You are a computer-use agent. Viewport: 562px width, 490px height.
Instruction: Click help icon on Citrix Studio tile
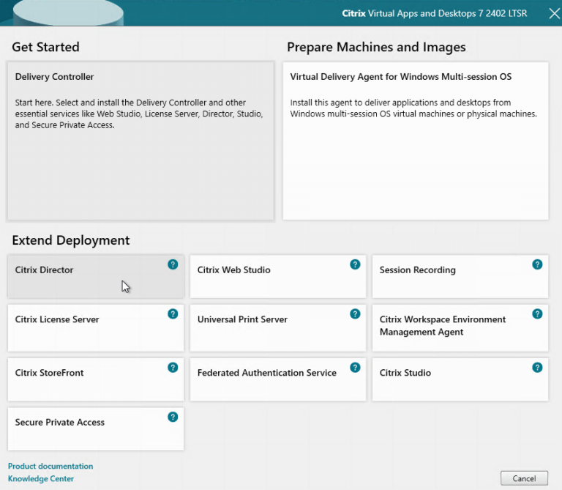537,367
